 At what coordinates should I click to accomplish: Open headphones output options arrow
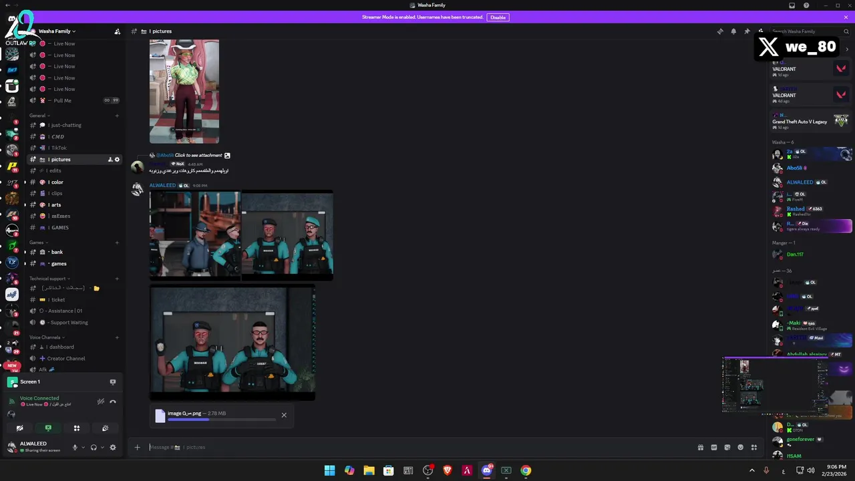coord(102,448)
